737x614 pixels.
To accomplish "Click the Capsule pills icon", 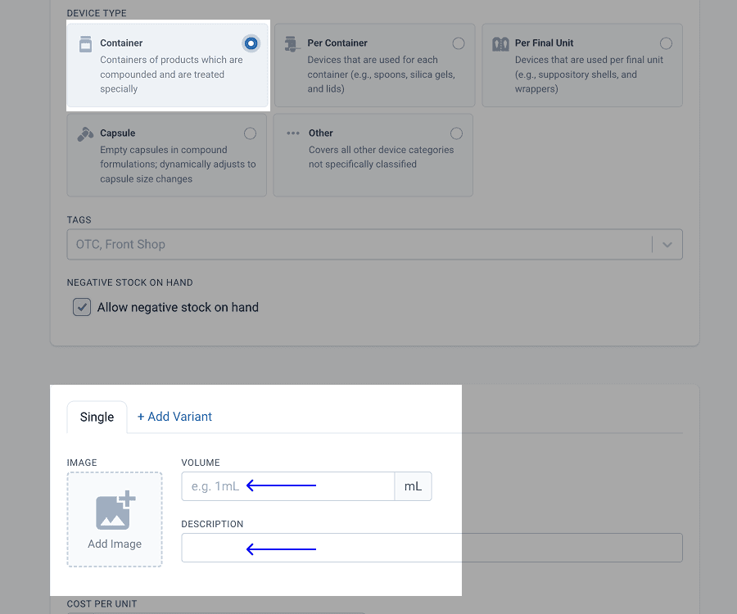I will click(x=85, y=134).
